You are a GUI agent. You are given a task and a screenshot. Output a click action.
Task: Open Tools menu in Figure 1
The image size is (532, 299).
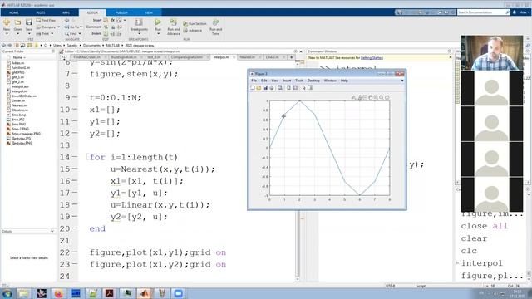[299, 81]
